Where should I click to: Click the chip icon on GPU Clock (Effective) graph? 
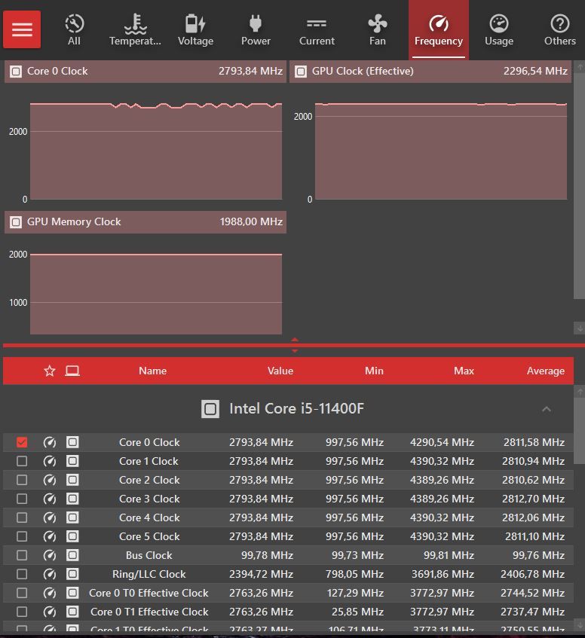[x=301, y=72]
